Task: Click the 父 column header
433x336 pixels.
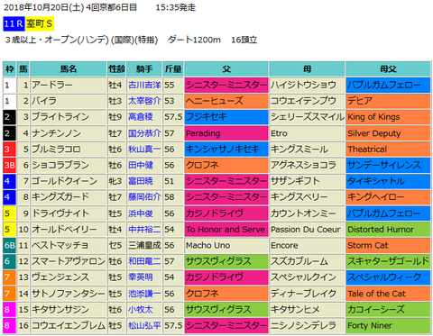Action: tap(226, 69)
